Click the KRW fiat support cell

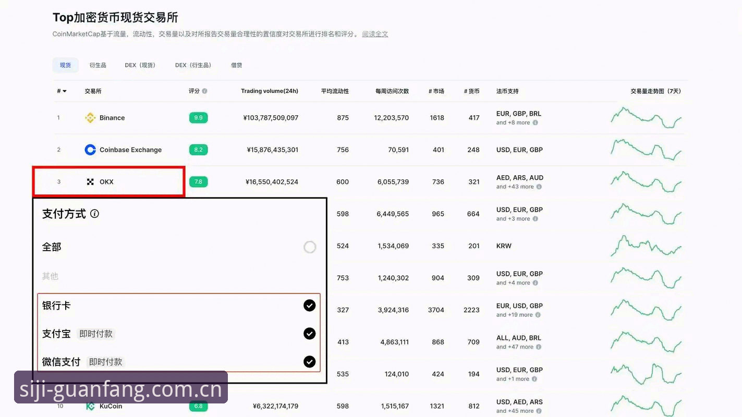(x=504, y=246)
